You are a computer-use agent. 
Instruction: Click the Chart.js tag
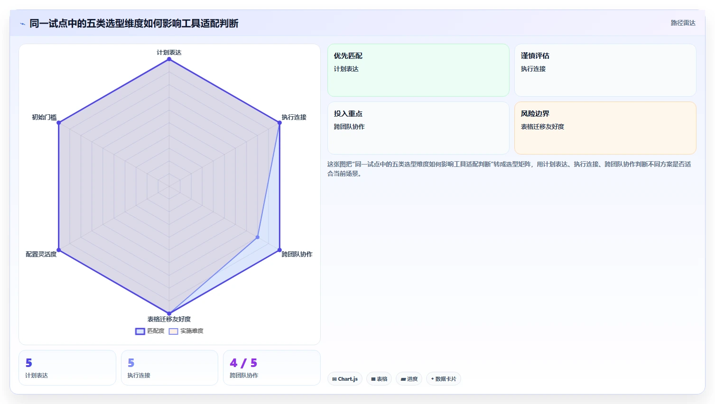coord(345,379)
